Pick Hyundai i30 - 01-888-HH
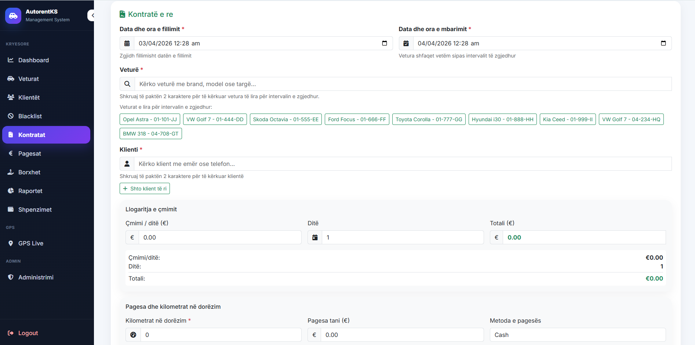 503,119
